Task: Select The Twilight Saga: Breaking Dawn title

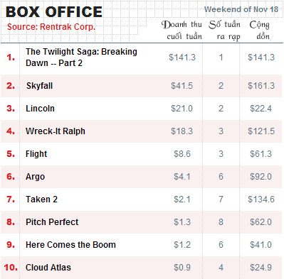Action: tap(81, 58)
